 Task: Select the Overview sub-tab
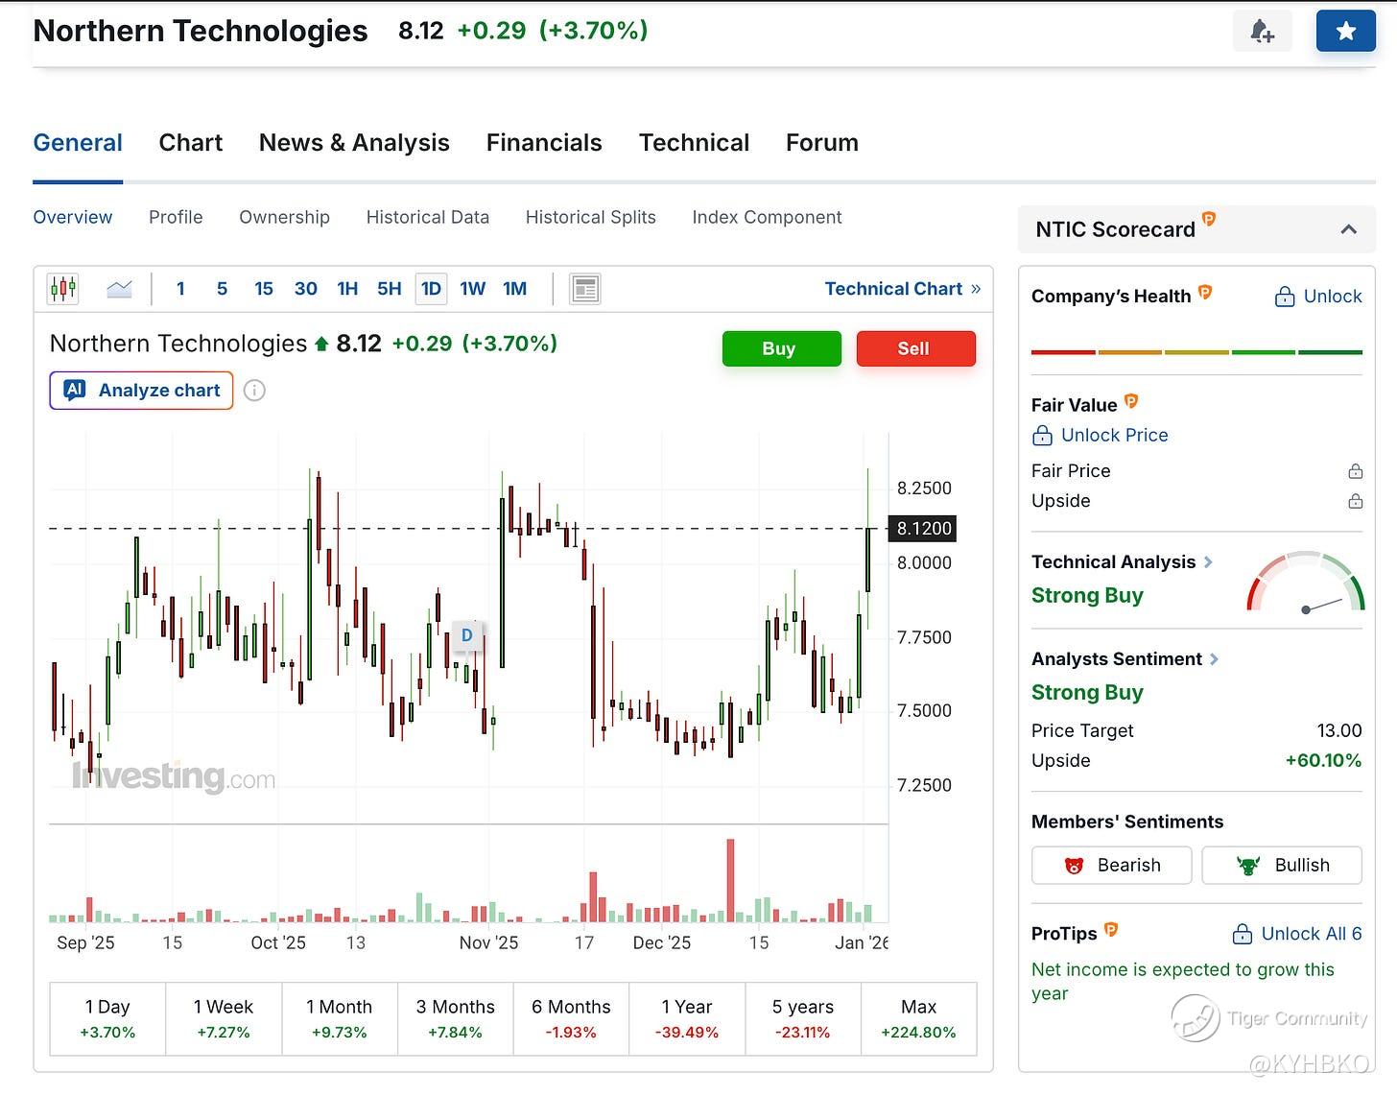tap(73, 218)
